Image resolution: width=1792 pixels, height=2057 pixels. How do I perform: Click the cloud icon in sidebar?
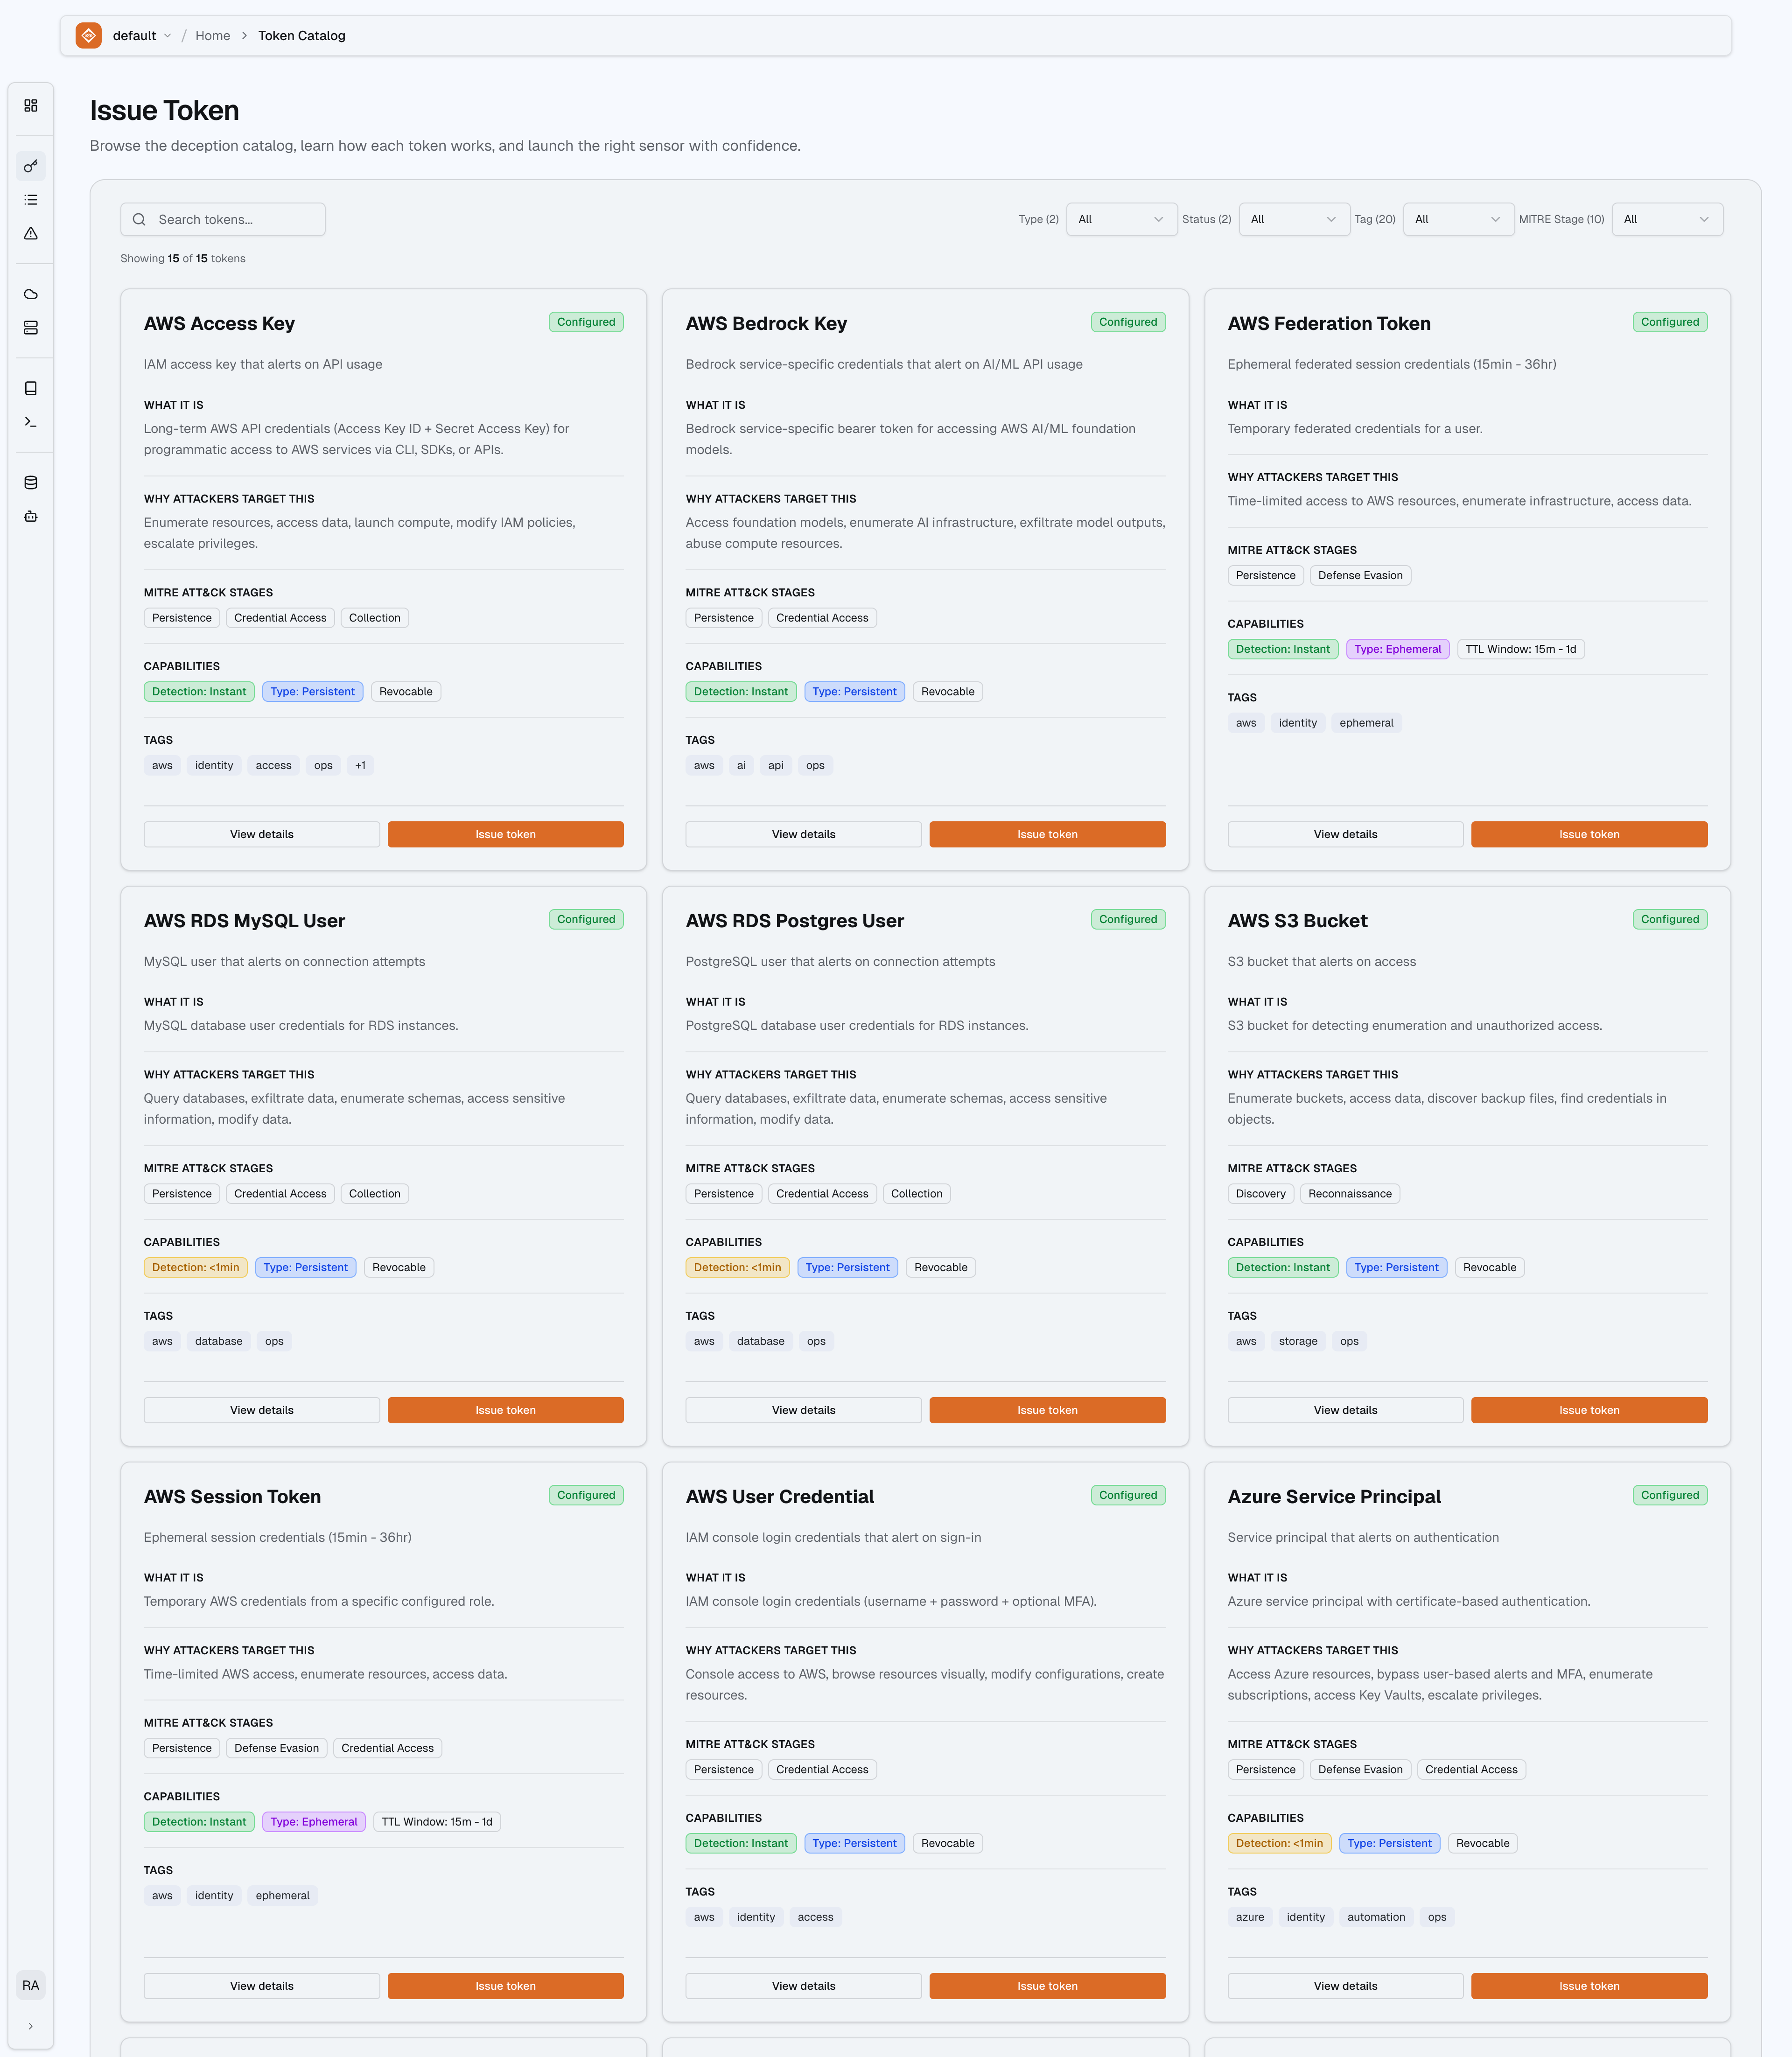tap(31, 294)
